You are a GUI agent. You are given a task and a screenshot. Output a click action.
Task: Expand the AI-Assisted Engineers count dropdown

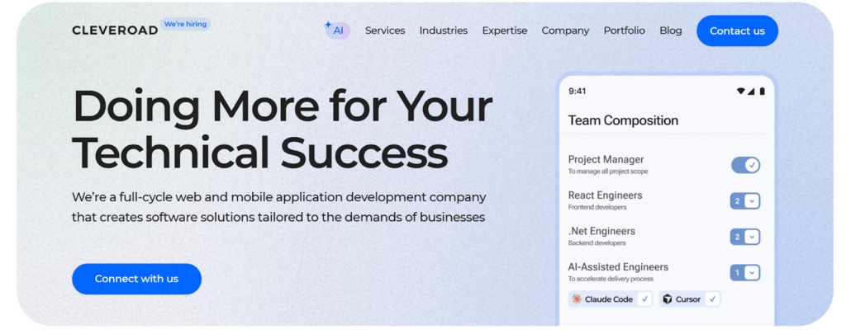click(751, 272)
